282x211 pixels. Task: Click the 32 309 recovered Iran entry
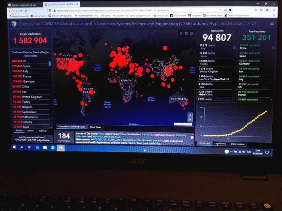(254, 70)
